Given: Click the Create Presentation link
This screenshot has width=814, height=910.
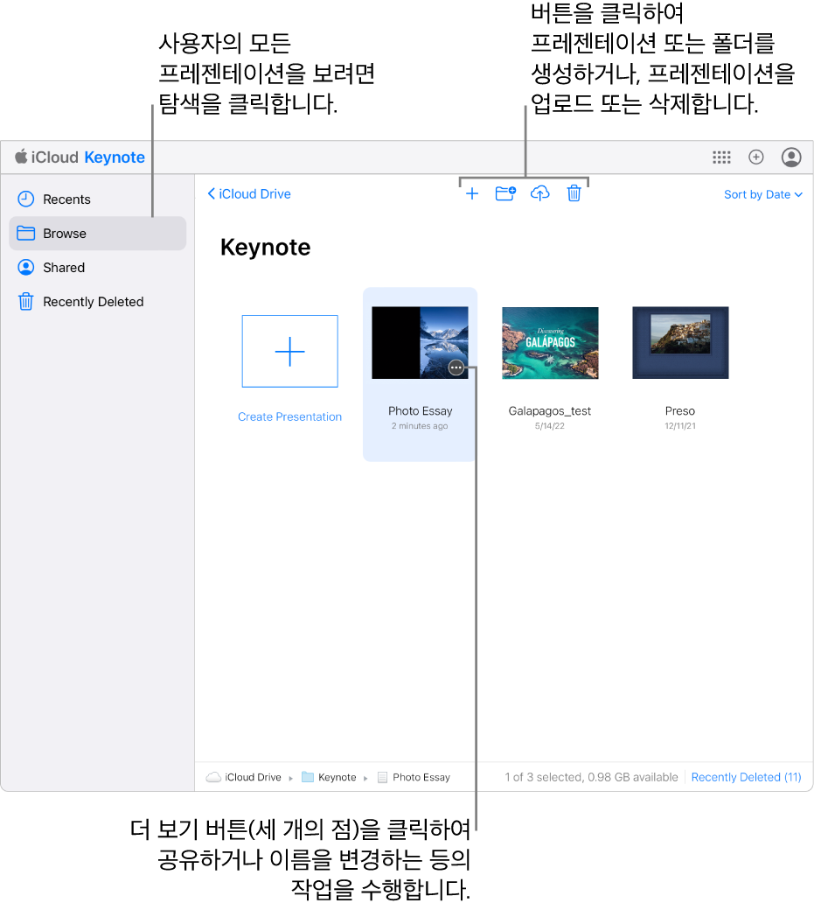Looking at the screenshot, I should (290, 416).
